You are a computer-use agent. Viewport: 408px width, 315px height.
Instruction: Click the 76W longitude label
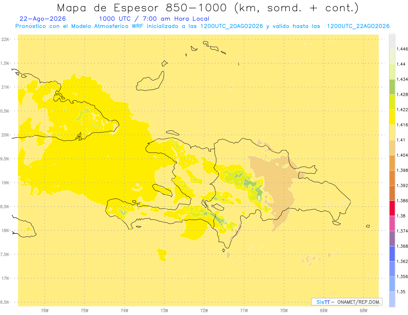[x=45, y=311]
